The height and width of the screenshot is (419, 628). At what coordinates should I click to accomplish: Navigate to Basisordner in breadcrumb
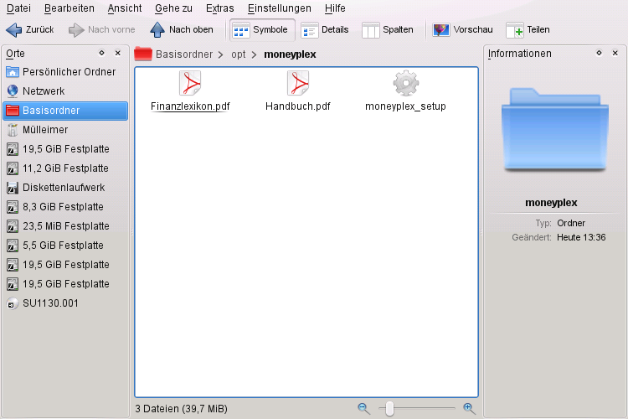(184, 54)
